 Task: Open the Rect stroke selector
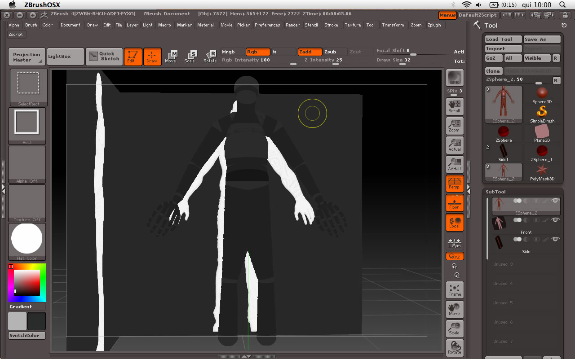27,126
